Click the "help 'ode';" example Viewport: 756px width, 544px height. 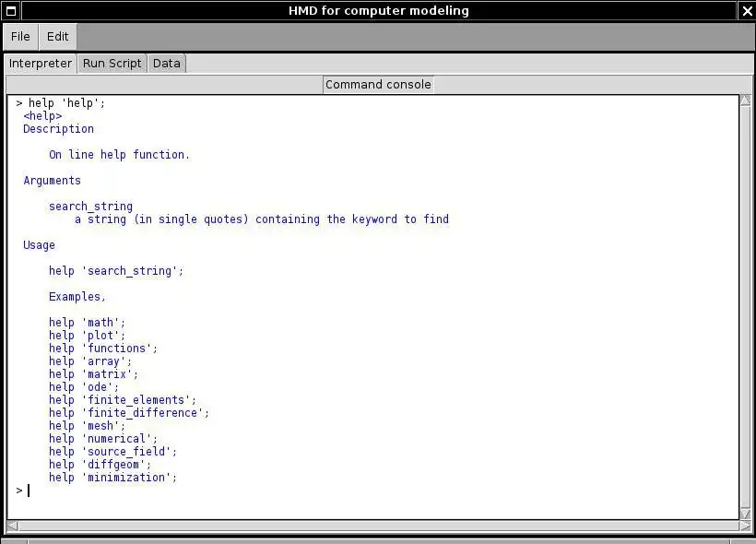click(x=84, y=386)
